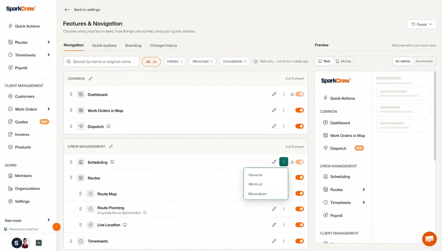Toggle off the Route Planning switch
The width and height of the screenshot is (442, 251).
[x=300, y=209]
